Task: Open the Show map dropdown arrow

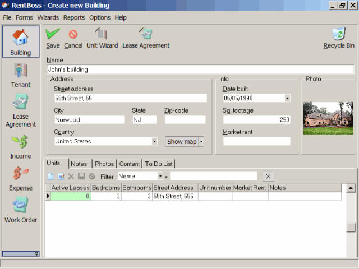Action: [x=201, y=141]
